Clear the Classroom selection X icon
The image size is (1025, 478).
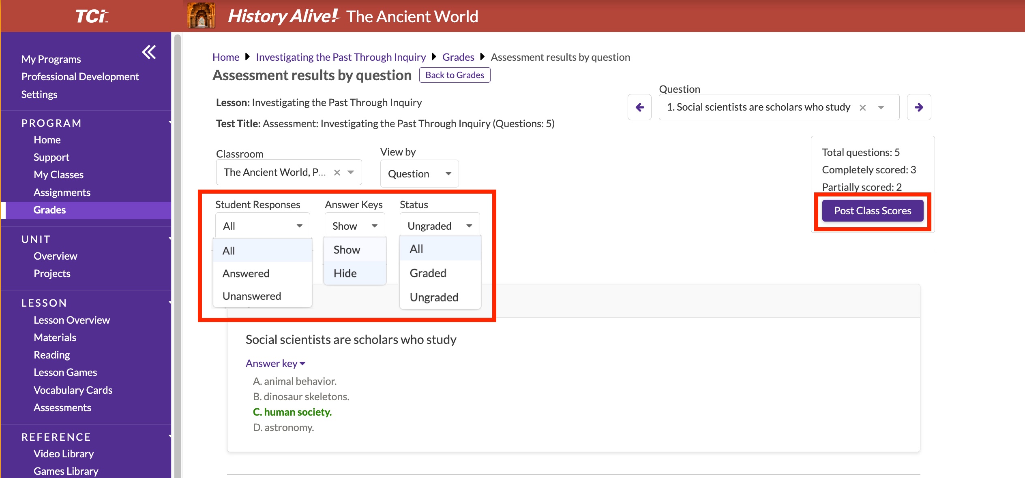point(337,173)
